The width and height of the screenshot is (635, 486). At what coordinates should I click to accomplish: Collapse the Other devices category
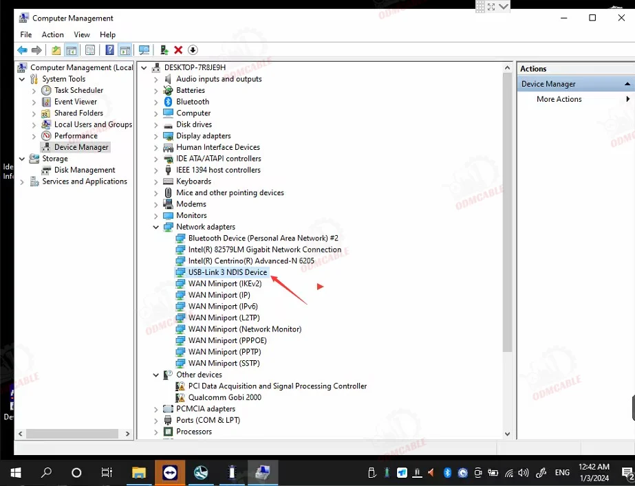pos(156,375)
